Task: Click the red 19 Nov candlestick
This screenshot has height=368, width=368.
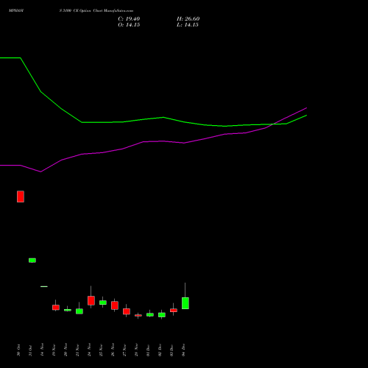Action: click(x=56, y=308)
